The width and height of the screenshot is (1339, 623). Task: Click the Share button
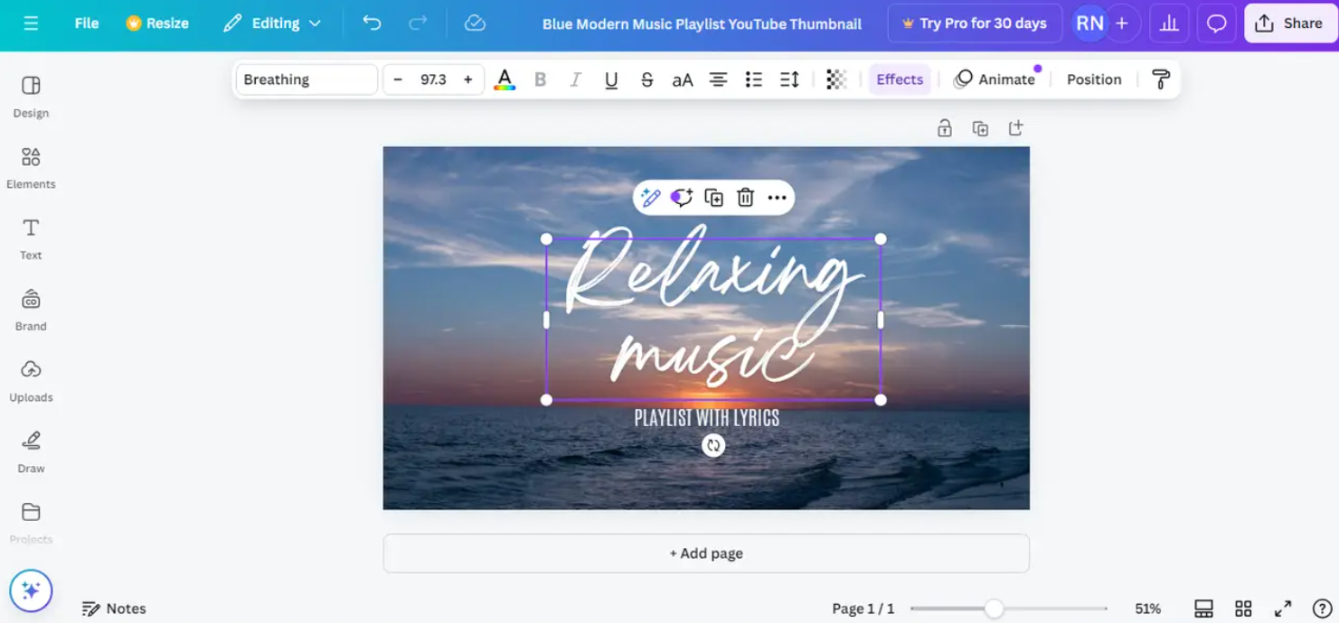pyautogui.click(x=1290, y=23)
